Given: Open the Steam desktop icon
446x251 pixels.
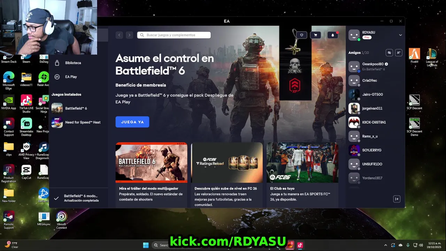Looking at the screenshot, I should coord(26,59).
